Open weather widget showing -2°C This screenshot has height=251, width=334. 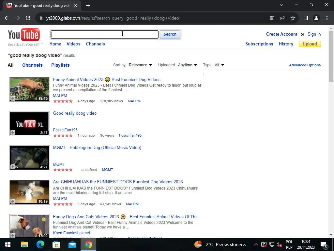220,244
